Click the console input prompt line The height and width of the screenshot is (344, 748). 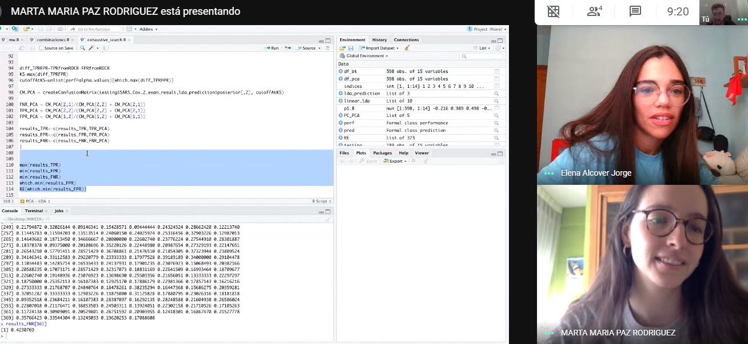point(166,336)
